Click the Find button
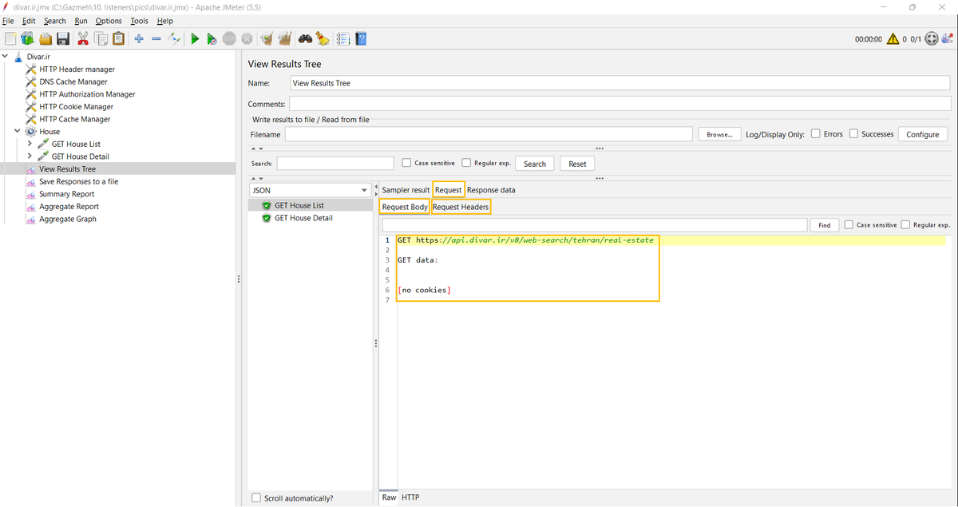Screen dimensions: 958x507 tap(825, 225)
